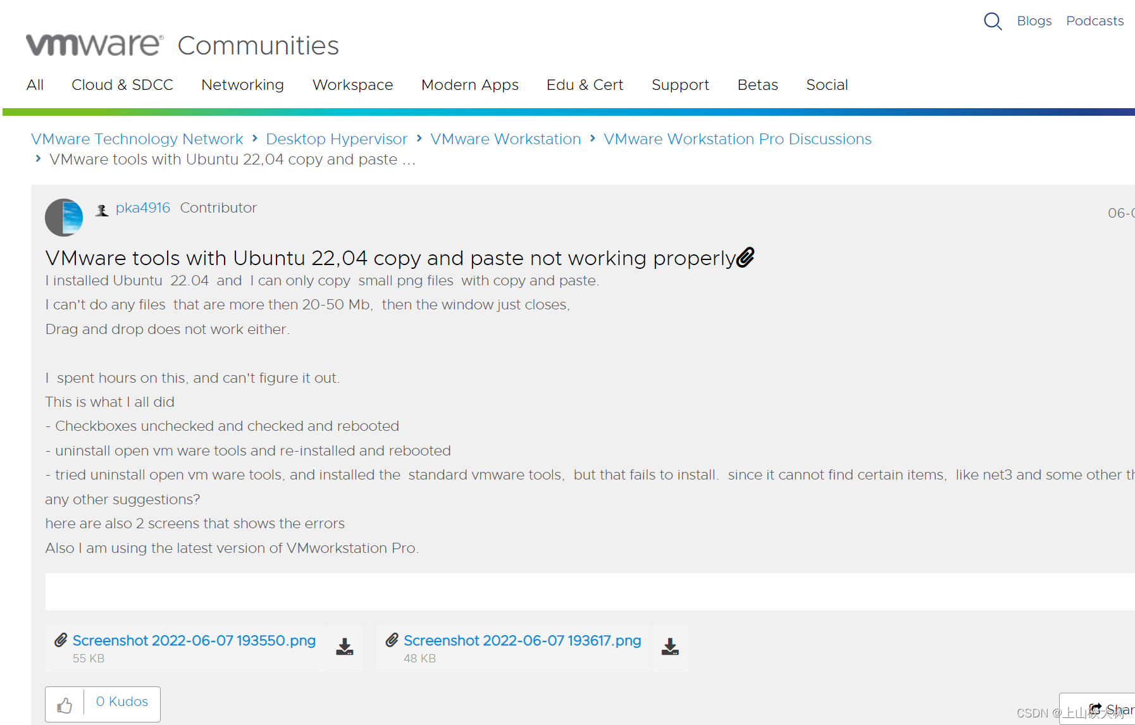This screenshot has height=725, width=1135.
Task: Open the Blogs link
Action: pos(1034,21)
